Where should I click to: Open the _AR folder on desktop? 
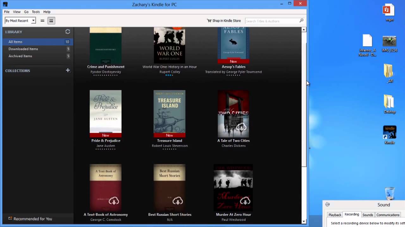(x=389, y=73)
